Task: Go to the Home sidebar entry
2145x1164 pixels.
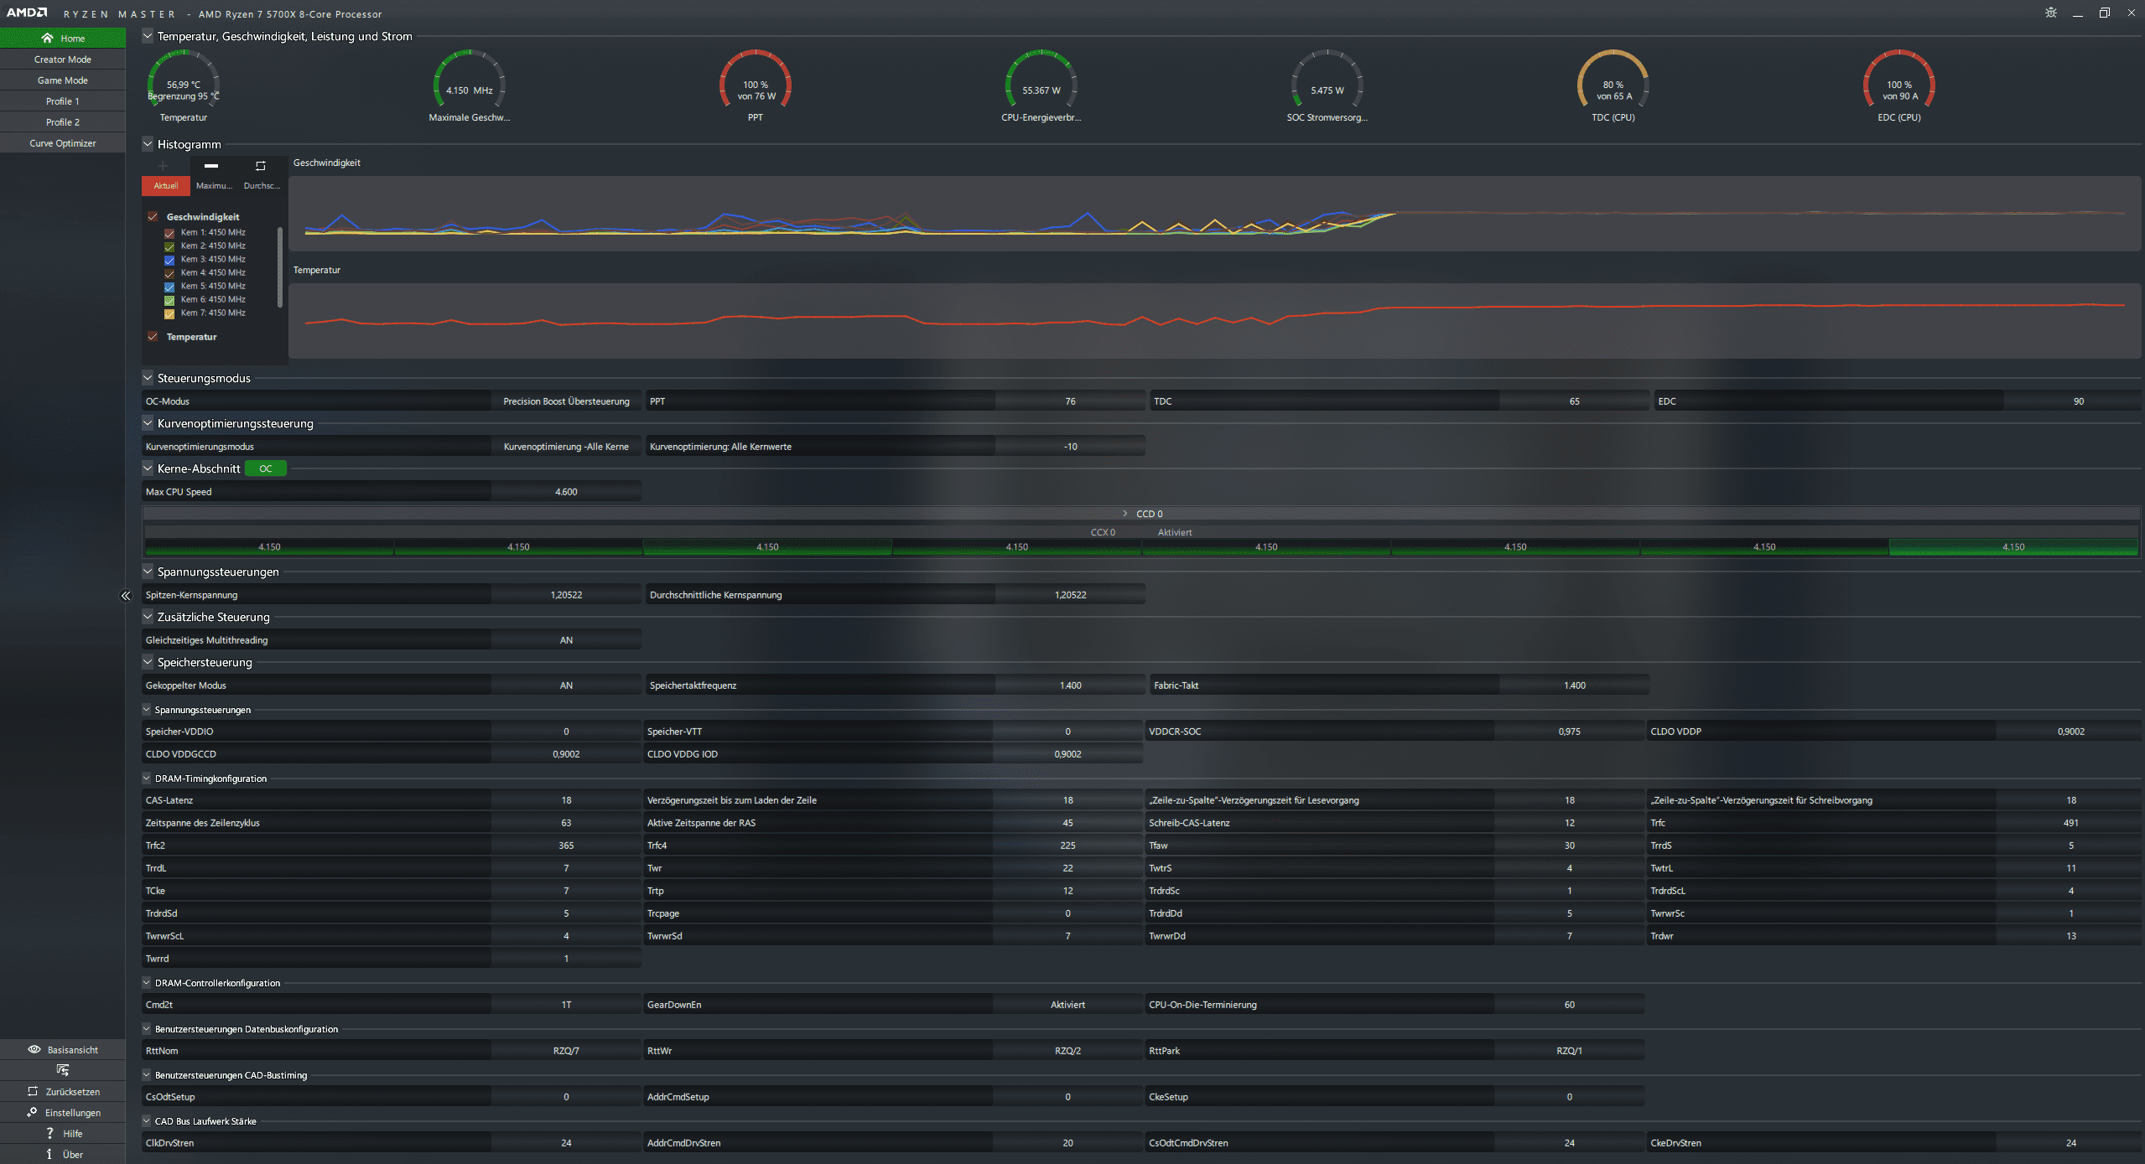Action: (x=63, y=39)
